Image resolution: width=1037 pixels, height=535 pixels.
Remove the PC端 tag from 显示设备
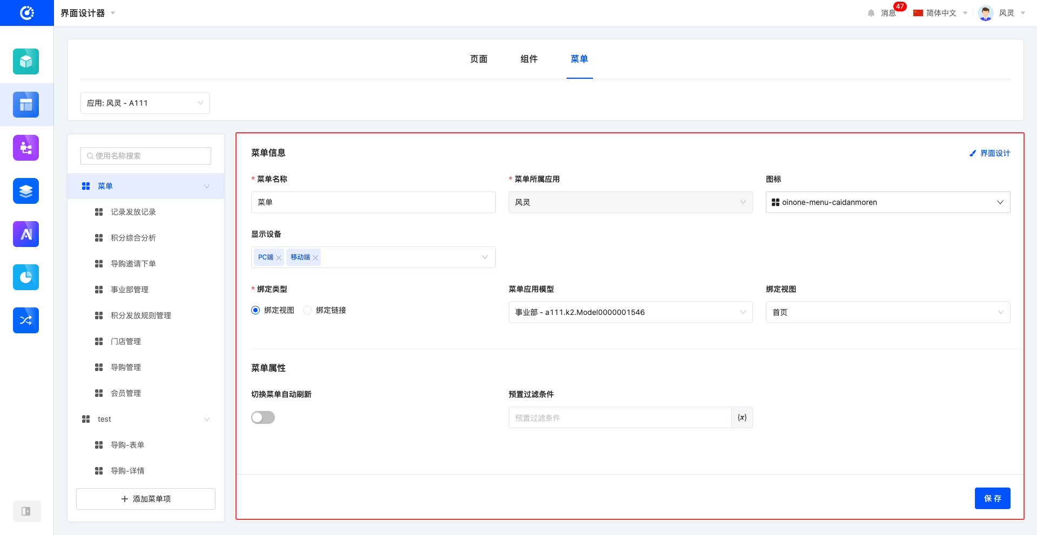click(x=279, y=258)
